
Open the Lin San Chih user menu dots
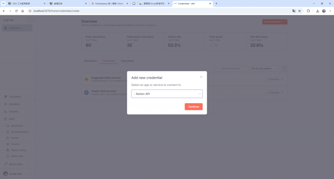pos(29,174)
